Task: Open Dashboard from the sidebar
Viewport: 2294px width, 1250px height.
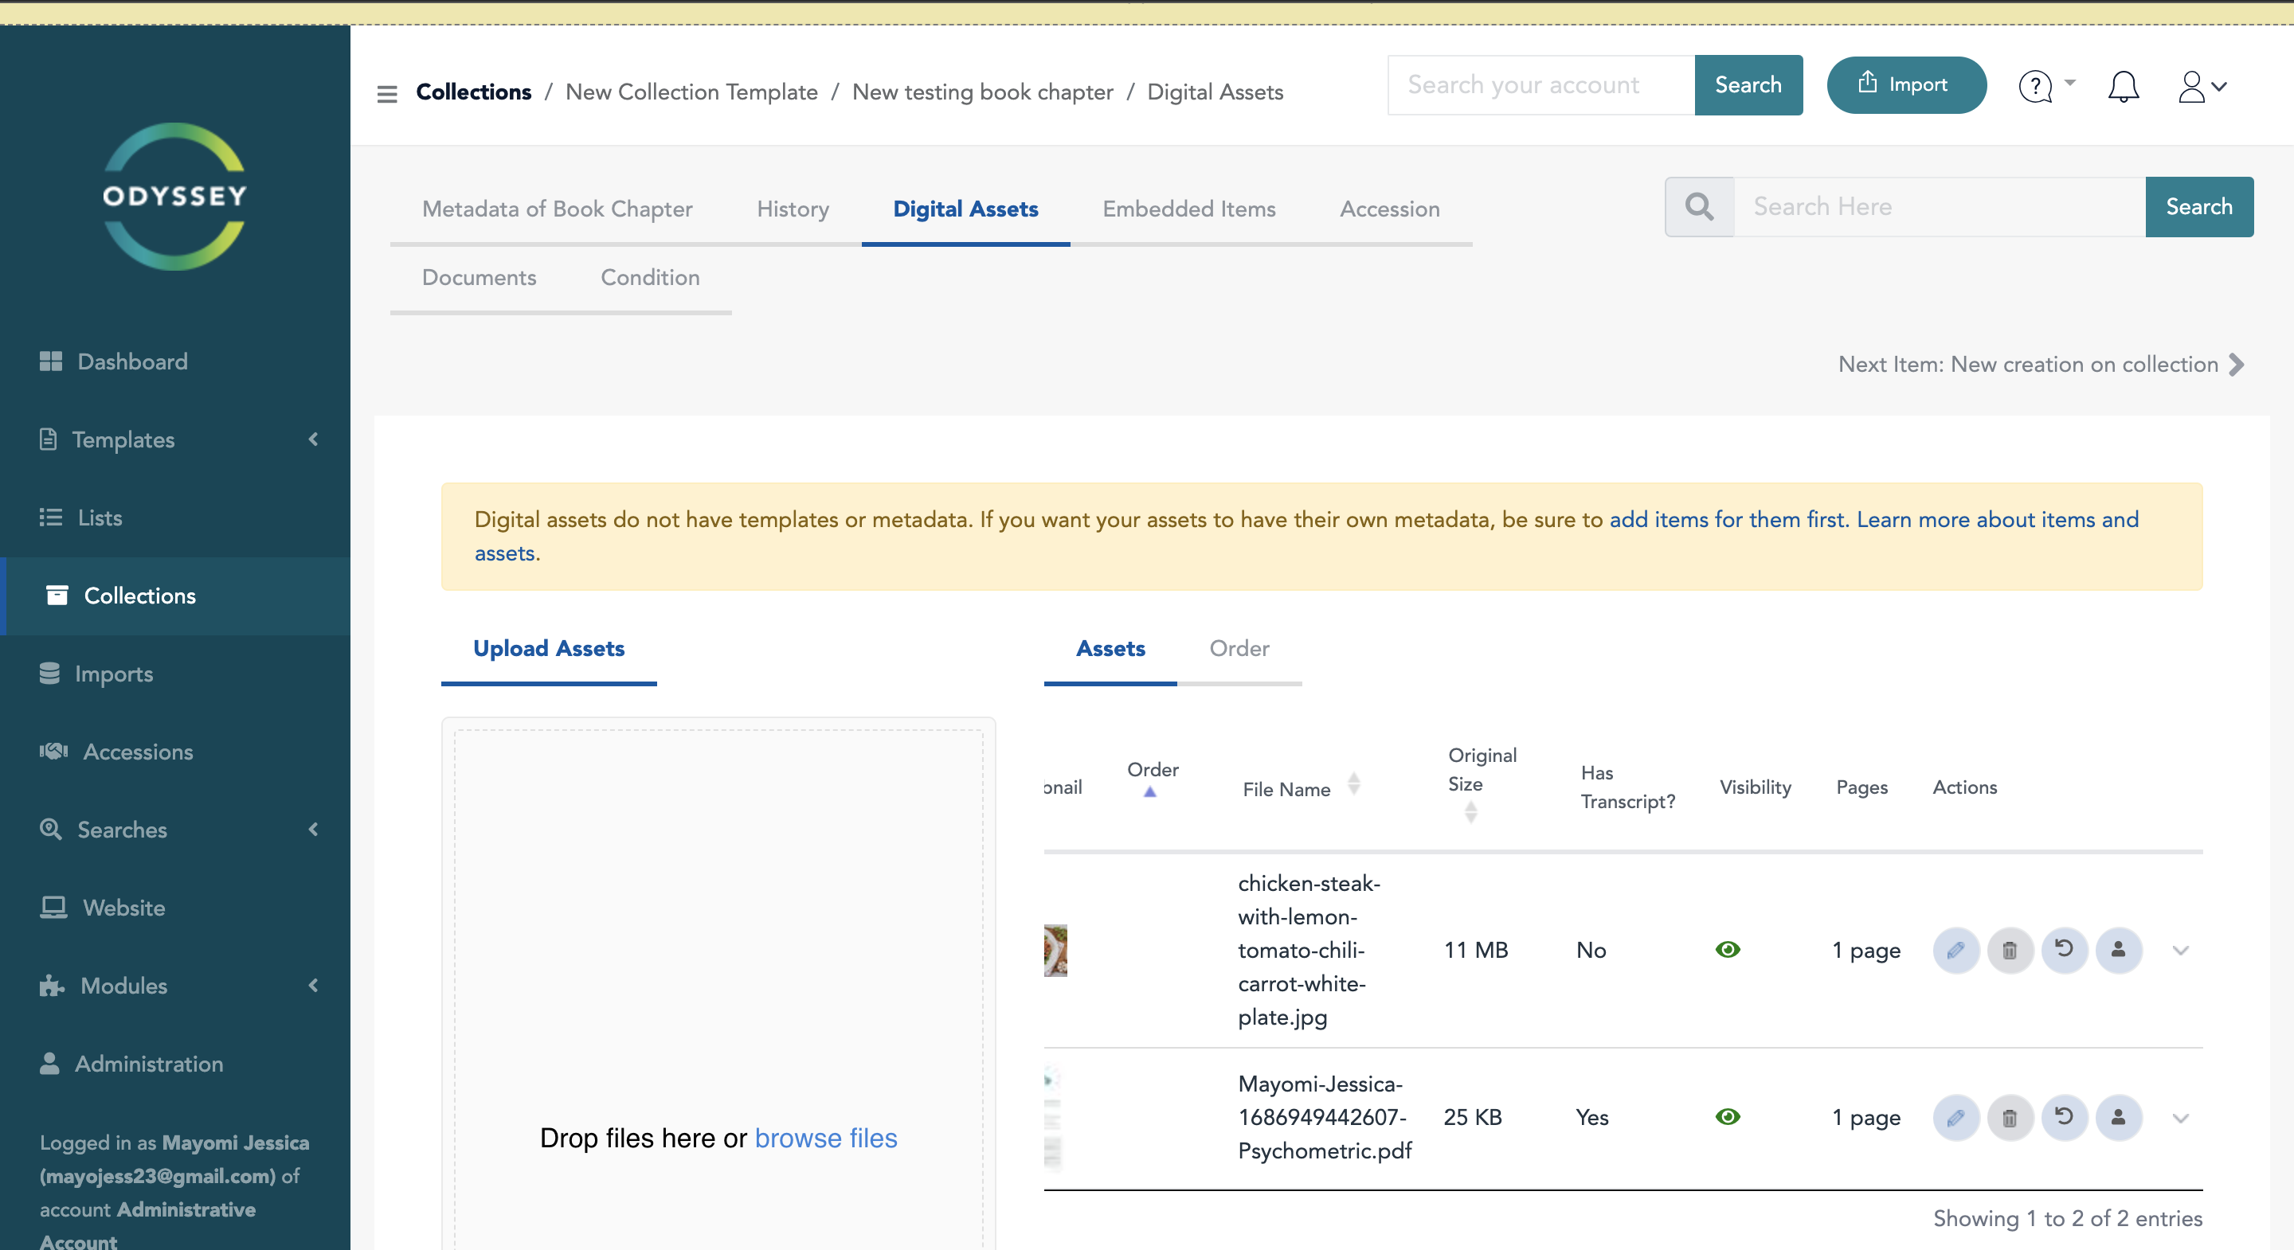Action: coord(131,361)
